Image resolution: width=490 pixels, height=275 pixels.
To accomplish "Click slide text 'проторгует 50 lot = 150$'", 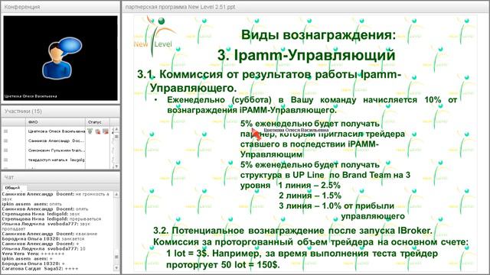I will click(223, 265).
